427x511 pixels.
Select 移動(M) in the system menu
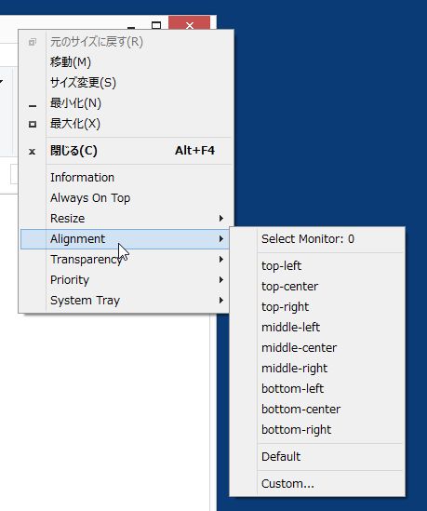tap(125, 62)
